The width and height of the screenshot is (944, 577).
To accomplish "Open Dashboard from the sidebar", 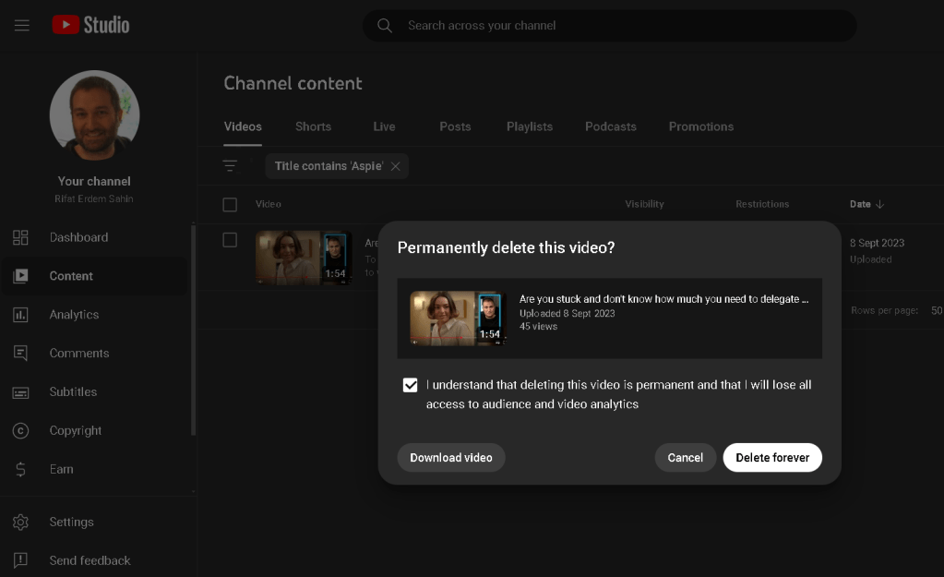I will pos(78,237).
